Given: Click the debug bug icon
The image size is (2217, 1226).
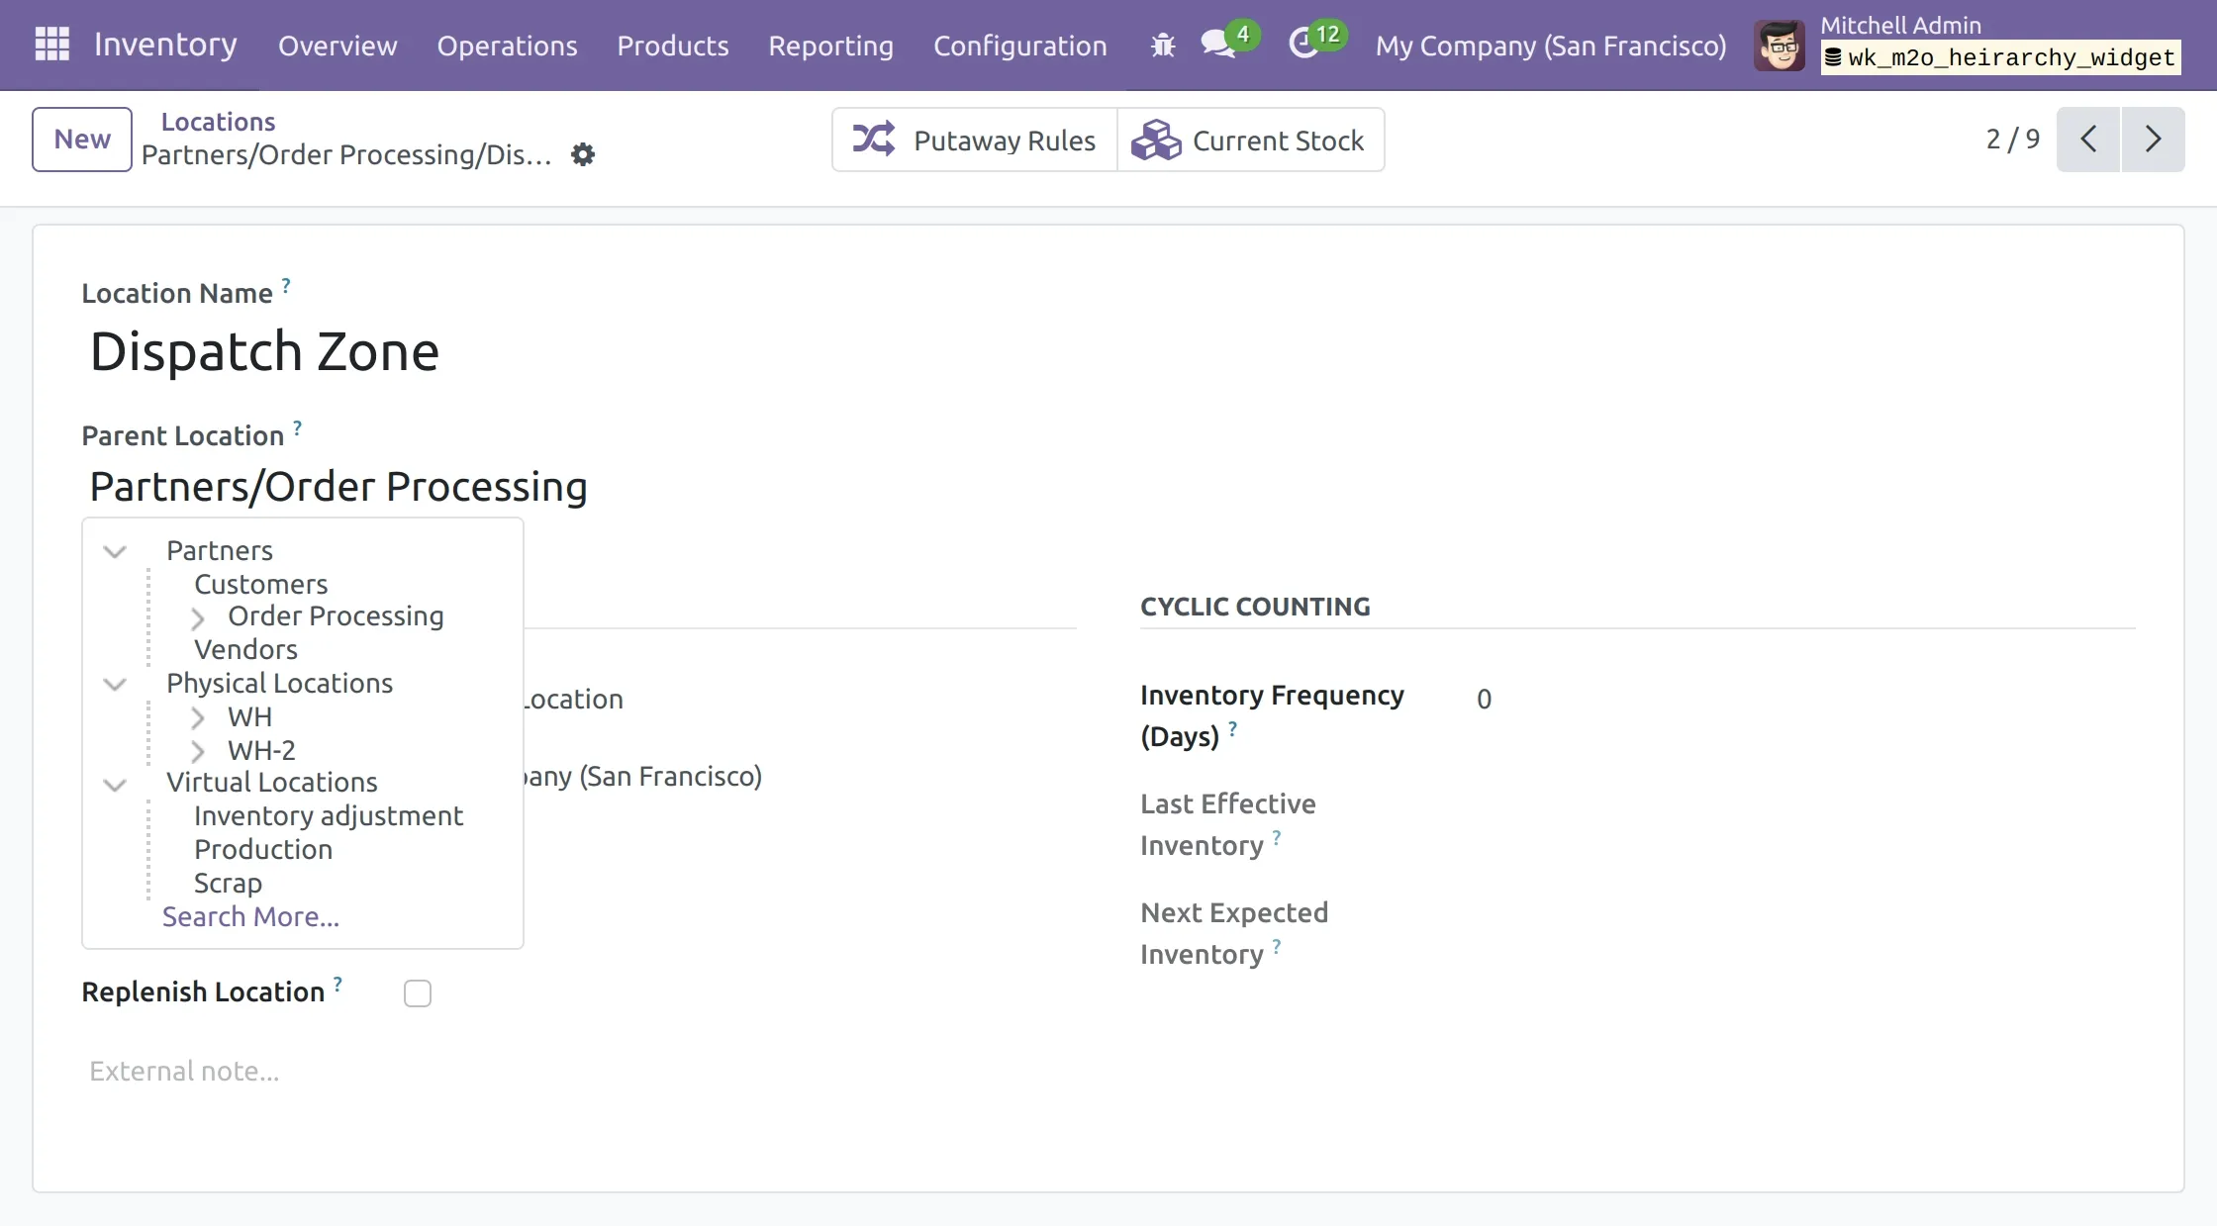Looking at the screenshot, I should click(1161, 45).
